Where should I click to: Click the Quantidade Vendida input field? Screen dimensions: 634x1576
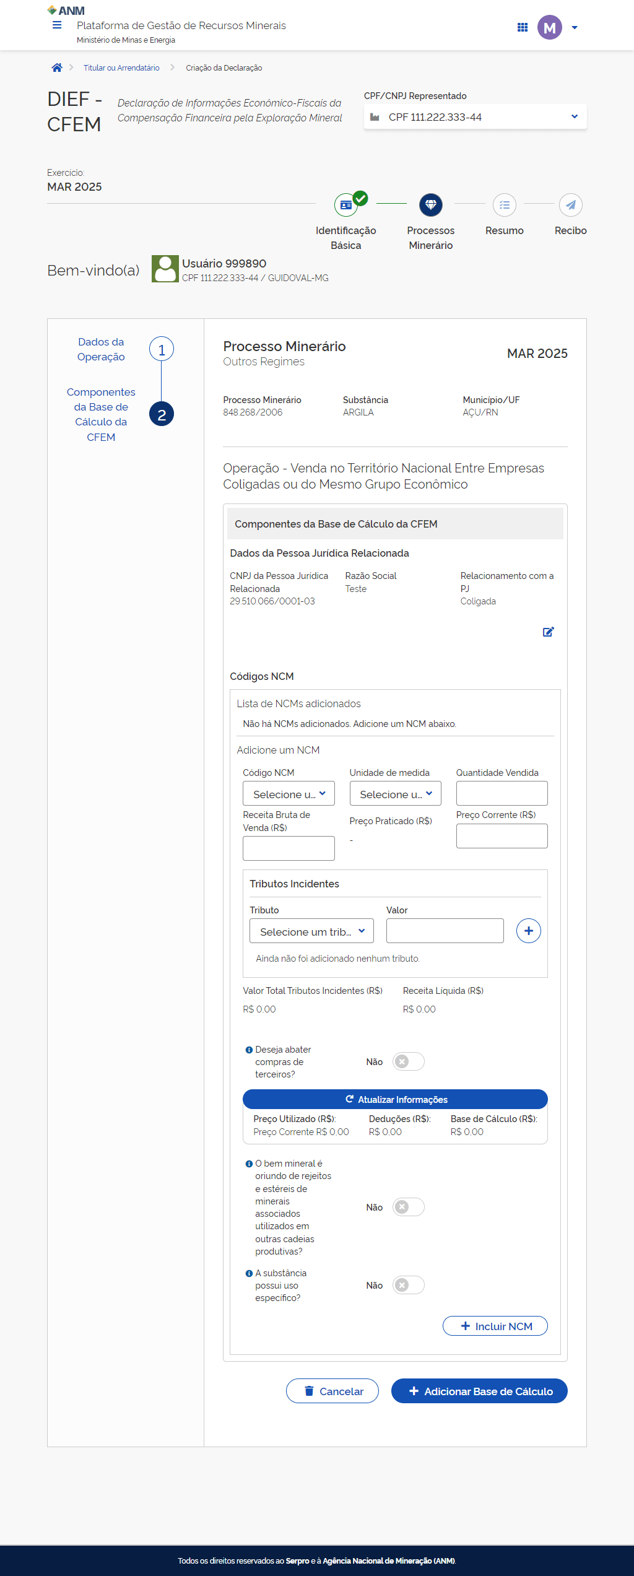502,793
